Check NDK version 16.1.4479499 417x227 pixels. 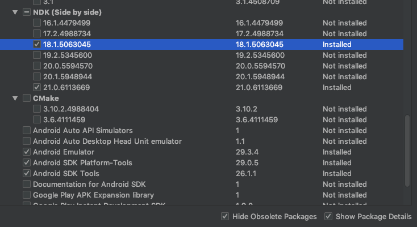coord(37,23)
